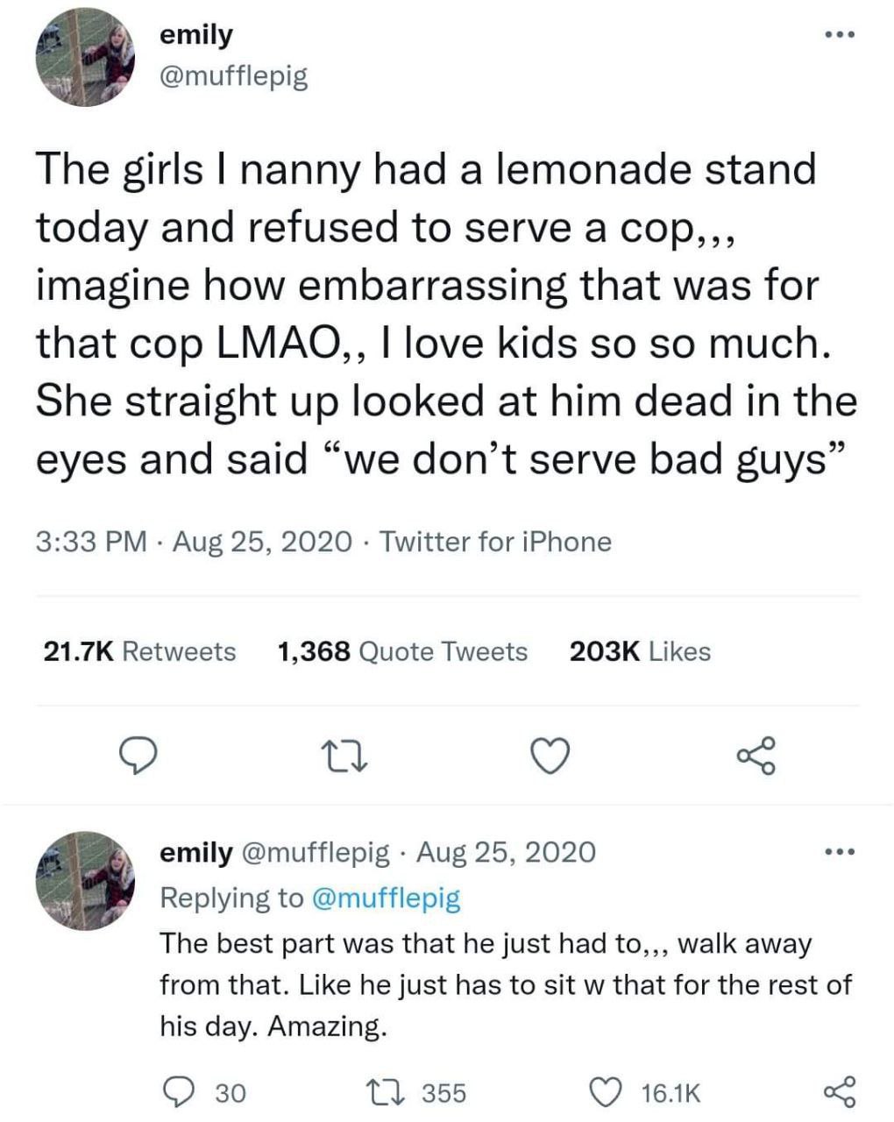Open the 3:33 PM Aug 25, 2020 timestamp
The height and width of the screenshot is (1122, 894).
coord(194,542)
